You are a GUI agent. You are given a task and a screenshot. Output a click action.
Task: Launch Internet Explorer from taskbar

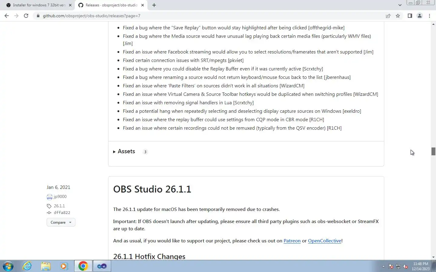click(x=27, y=266)
